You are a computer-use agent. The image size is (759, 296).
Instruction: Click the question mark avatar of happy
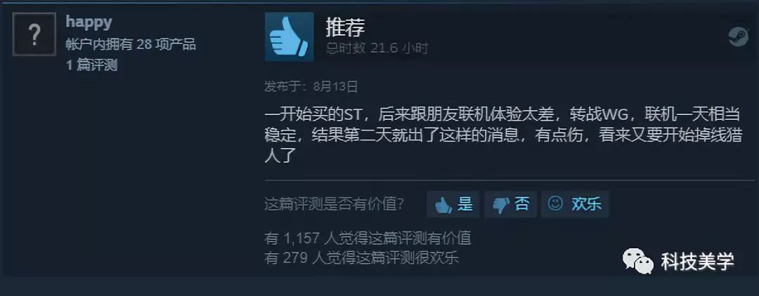(34, 35)
